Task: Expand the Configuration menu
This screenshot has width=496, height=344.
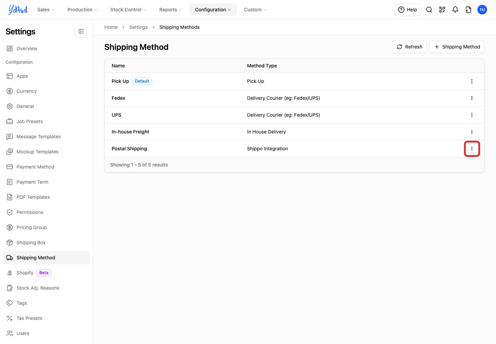Action: pos(213,10)
